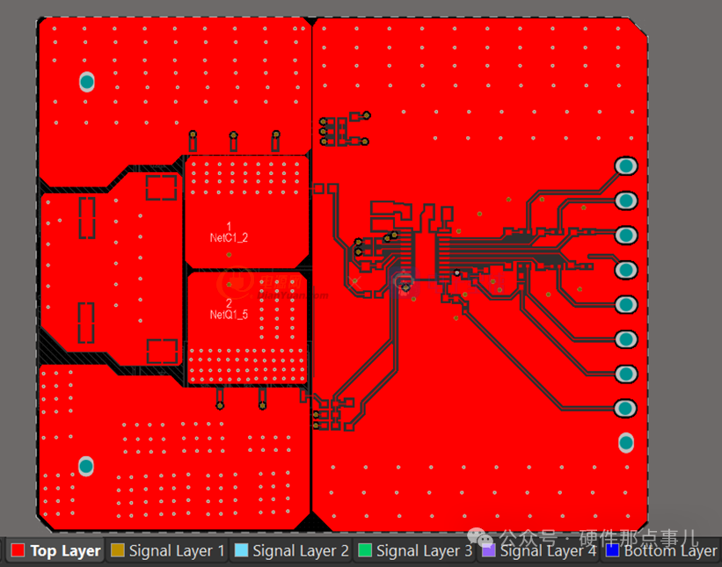
Task: Click the light blue Signal Layer 2 swatch
Action: tap(242, 551)
